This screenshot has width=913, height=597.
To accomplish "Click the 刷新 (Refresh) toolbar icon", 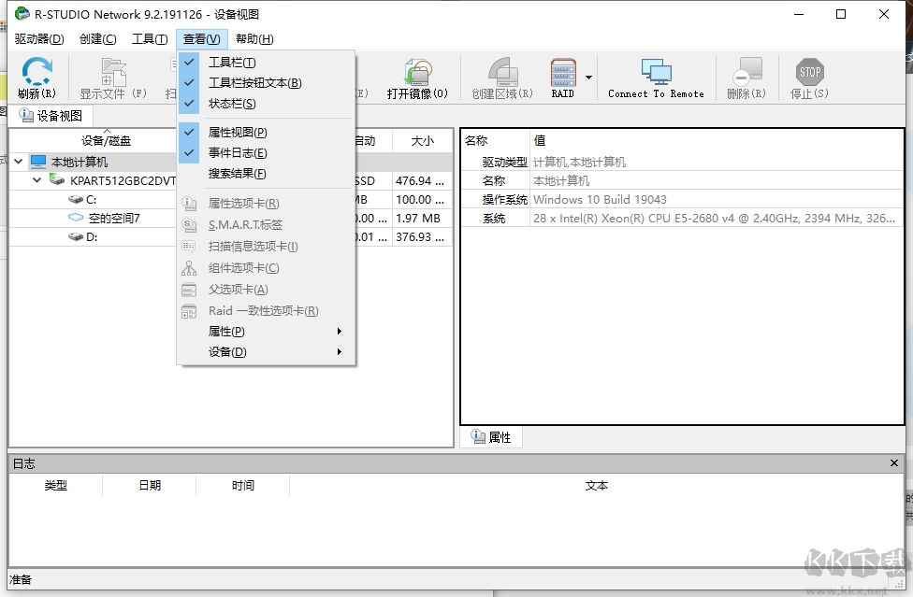I will point(36,77).
